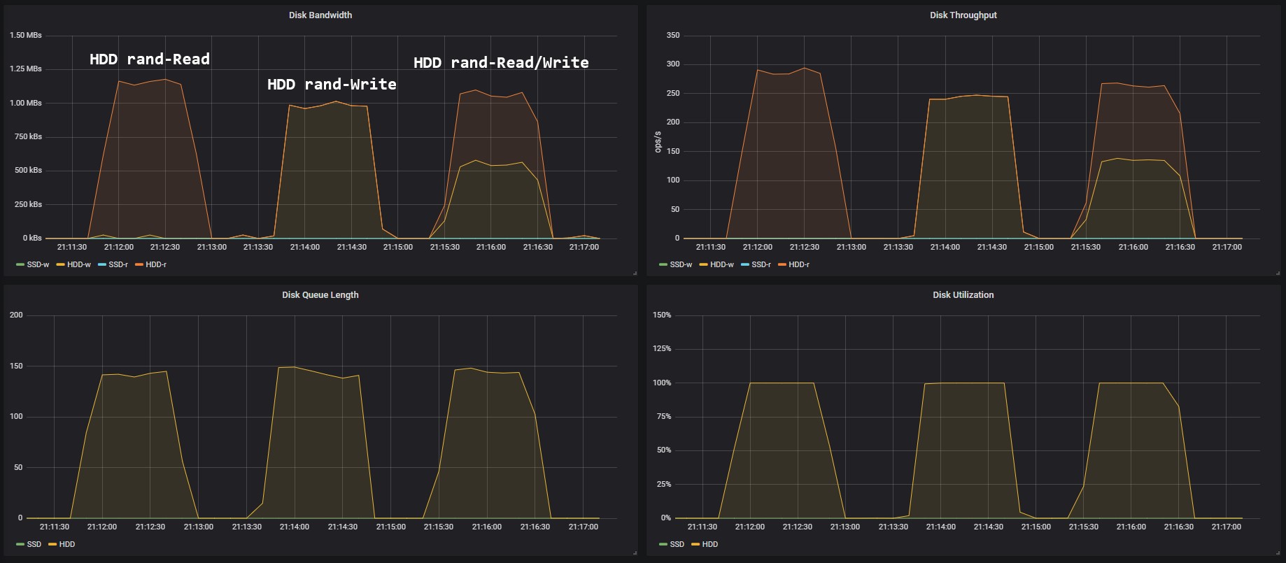Toggle SSD-r series in Disk Throughput legend
This screenshot has height=563, width=1286.
(761, 264)
